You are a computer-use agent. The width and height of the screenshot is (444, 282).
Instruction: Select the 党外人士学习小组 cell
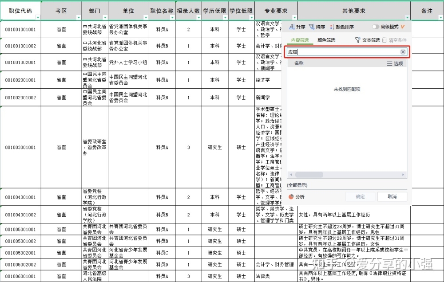coord(129,62)
